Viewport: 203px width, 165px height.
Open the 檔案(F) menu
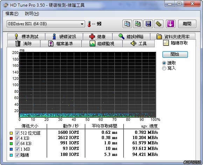pyautogui.click(x=12, y=14)
